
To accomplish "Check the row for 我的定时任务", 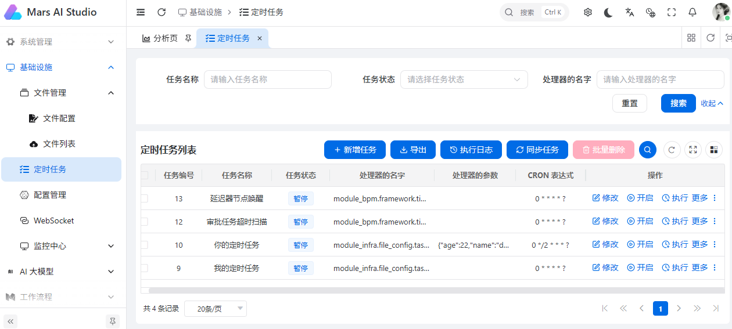I will [x=144, y=268].
